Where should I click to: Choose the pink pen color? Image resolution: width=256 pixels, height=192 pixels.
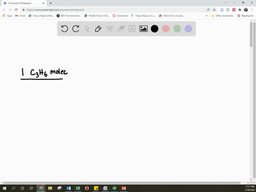pos(166,29)
